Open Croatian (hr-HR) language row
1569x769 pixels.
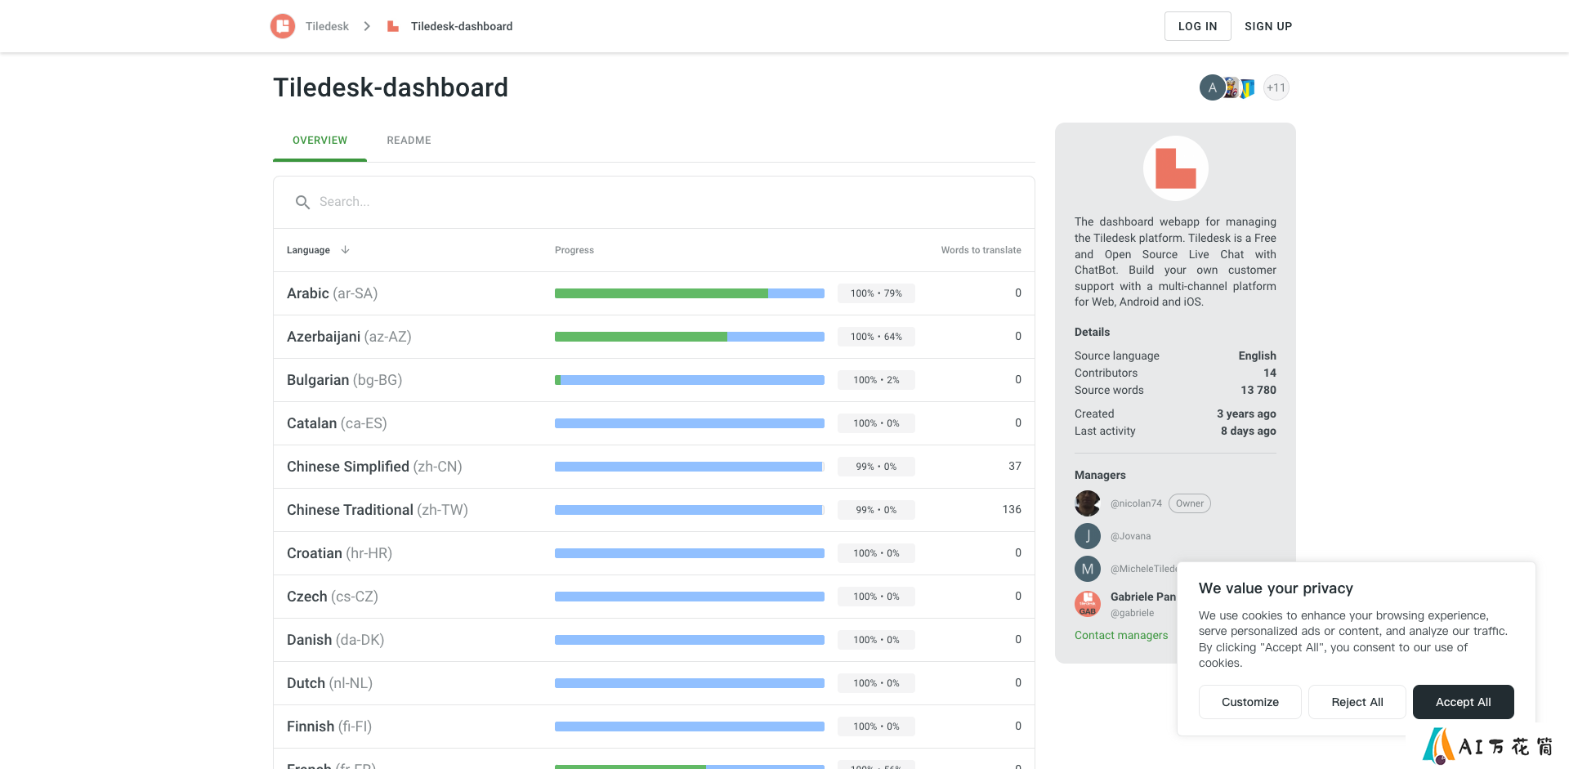[x=654, y=553]
